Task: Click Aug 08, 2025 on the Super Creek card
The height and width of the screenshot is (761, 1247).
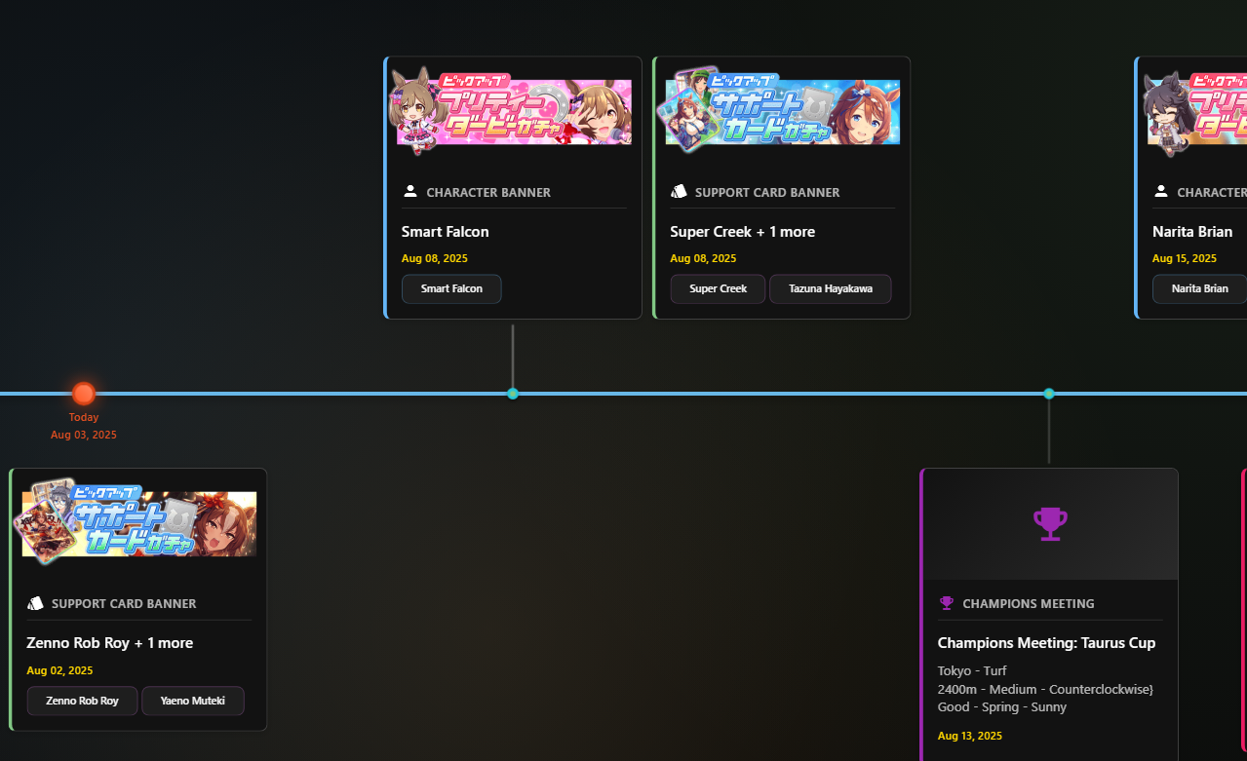Action: (703, 258)
